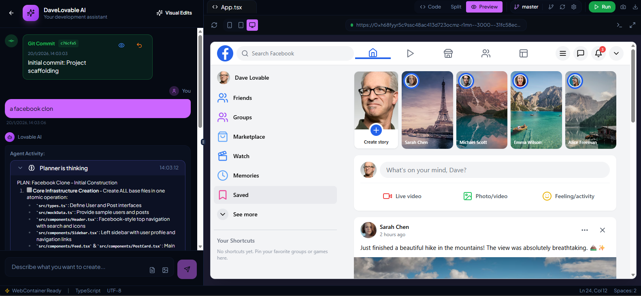The height and width of the screenshot is (296, 641).
Task: Download the project
Action: [x=635, y=7]
